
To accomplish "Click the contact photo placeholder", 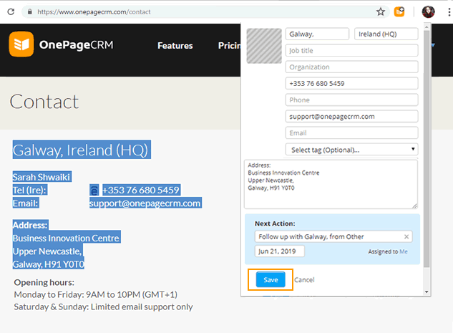I will tap(264, 46).
